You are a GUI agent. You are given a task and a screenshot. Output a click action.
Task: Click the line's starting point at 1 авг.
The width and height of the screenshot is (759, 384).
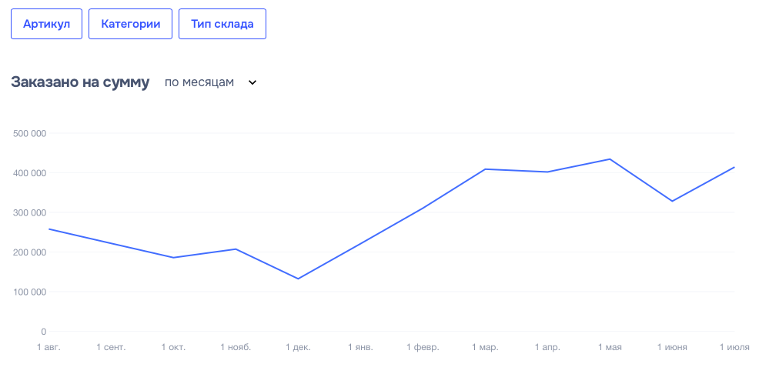point(48,229)
